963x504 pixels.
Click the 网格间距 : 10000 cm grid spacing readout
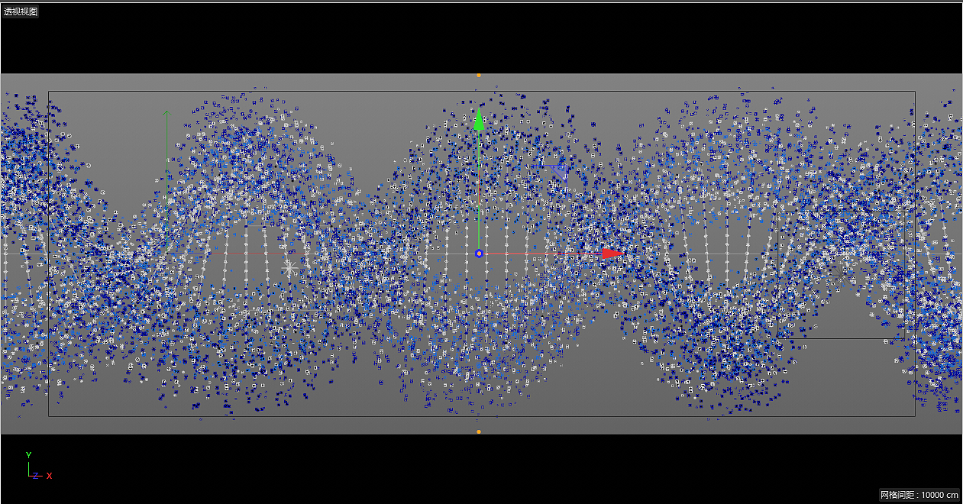919,495
